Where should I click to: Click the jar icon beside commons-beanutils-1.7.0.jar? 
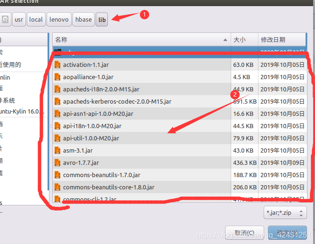57,175
